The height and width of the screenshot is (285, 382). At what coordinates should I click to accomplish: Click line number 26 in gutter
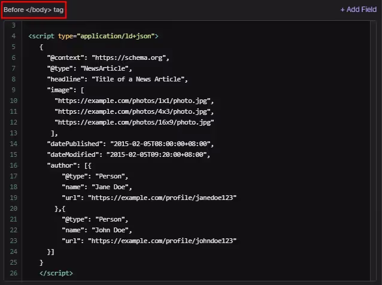click(x=14, y=273)
